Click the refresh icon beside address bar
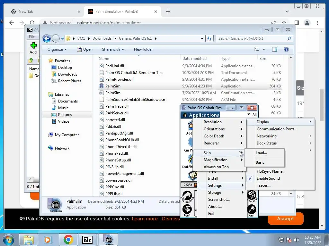 209,38
